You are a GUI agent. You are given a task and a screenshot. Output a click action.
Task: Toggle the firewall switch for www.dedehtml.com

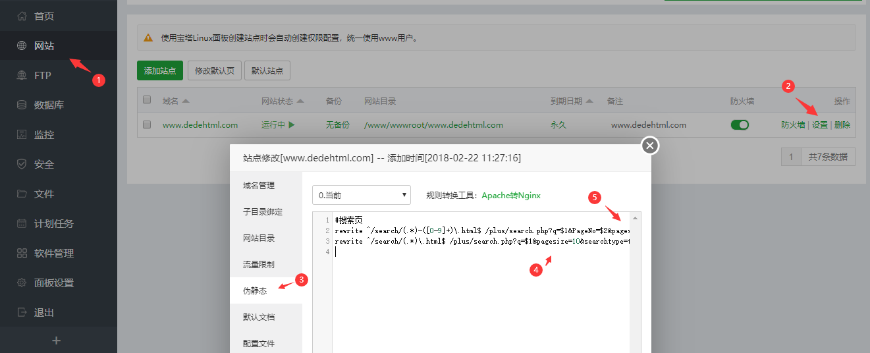[x=740, y=124]
